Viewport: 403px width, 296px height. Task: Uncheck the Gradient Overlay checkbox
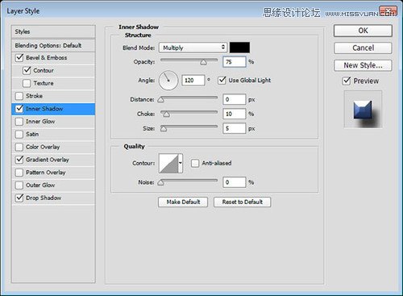19,160
